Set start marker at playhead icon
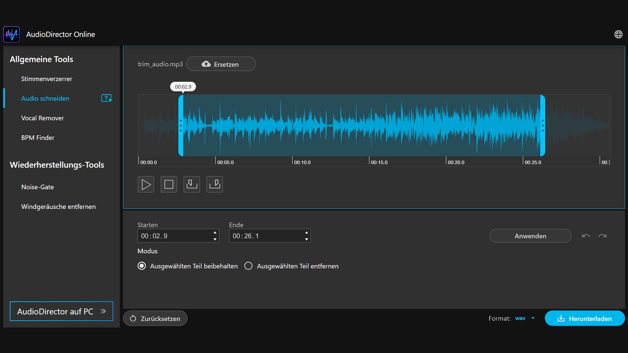The height and width of the screenshot is (353, 628). [192, 185]
